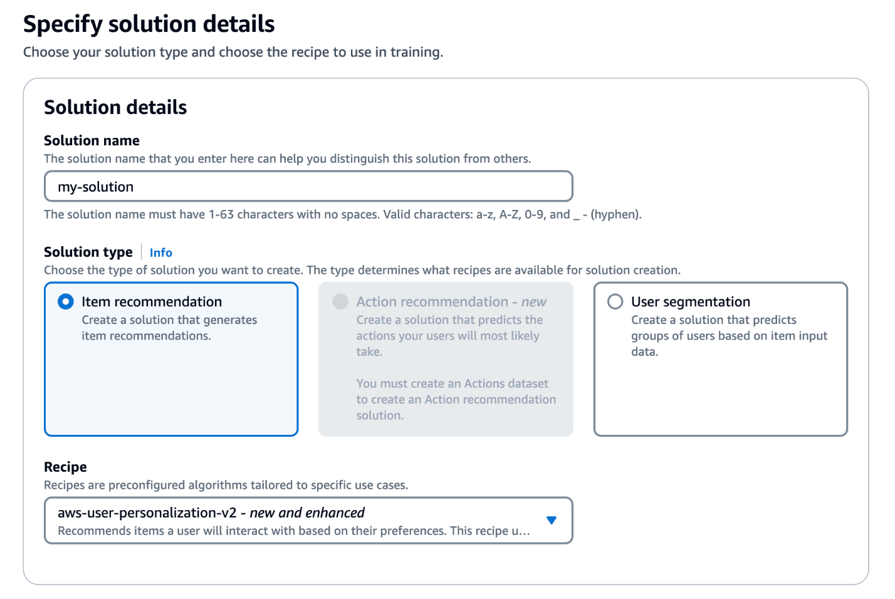
Task: Click the Action recommendation - new title
Action: coord(451,302)
